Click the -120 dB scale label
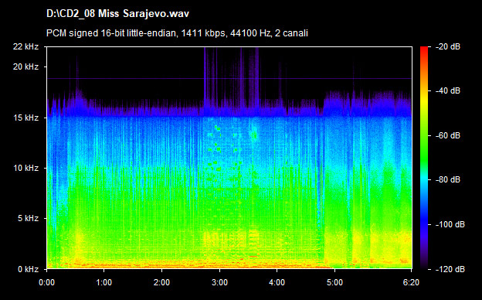 click(x=450, y=270)
